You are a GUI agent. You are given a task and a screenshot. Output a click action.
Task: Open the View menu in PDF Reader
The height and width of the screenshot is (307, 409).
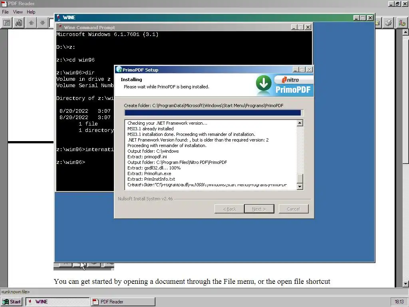click(x=18, y=12)
